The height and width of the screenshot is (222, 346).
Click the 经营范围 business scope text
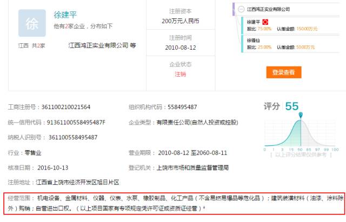pyautogui.click(x=175, y=203)
